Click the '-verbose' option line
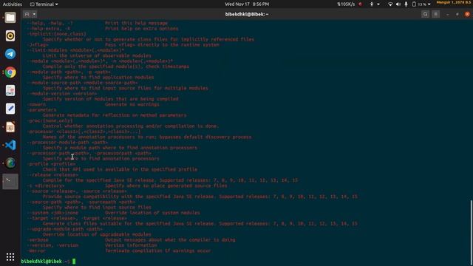473x266 pixels. pos(38,239)
